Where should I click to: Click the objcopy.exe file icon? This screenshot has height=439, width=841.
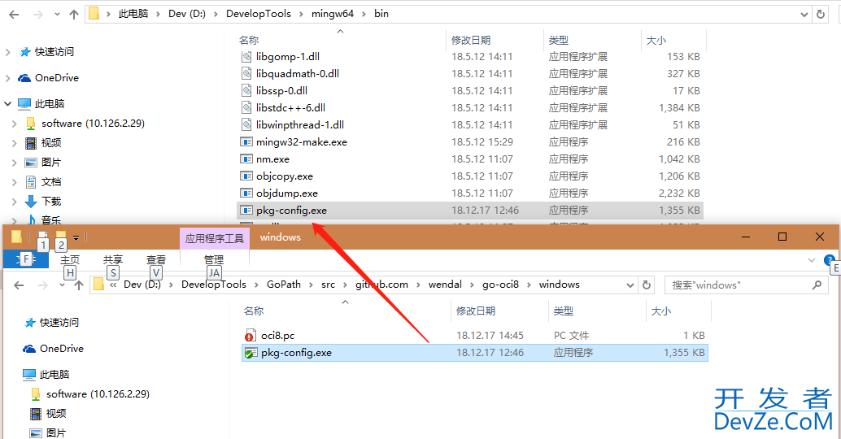coord(246,176)
